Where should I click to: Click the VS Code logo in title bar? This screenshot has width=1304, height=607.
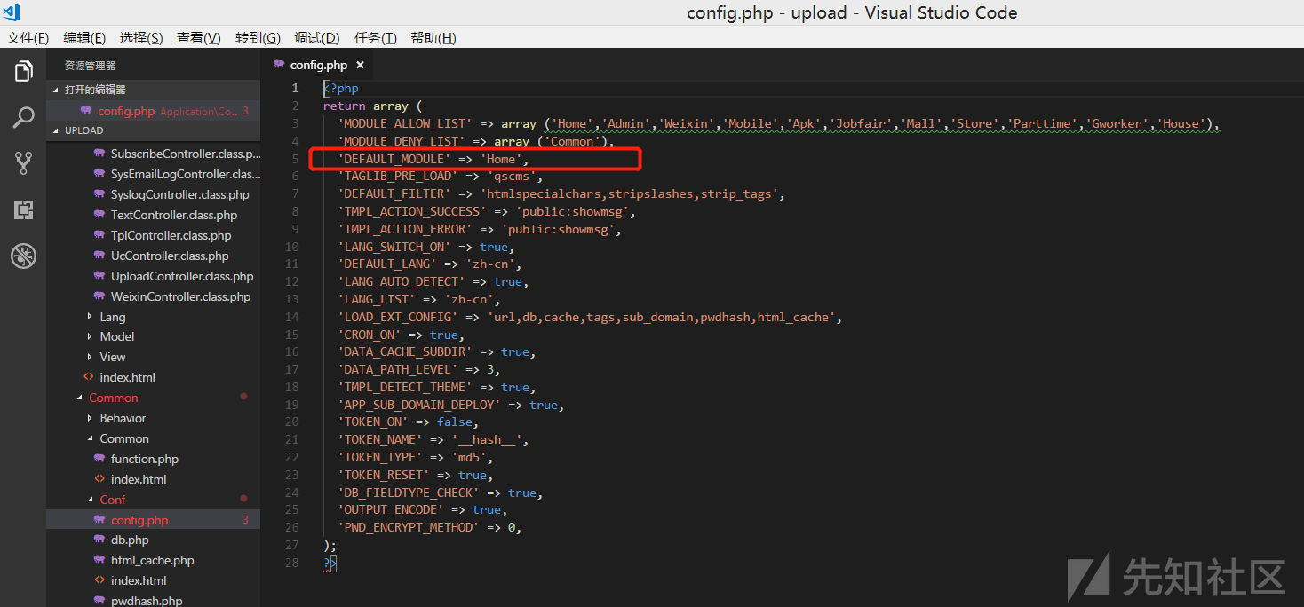pos(12,12)
